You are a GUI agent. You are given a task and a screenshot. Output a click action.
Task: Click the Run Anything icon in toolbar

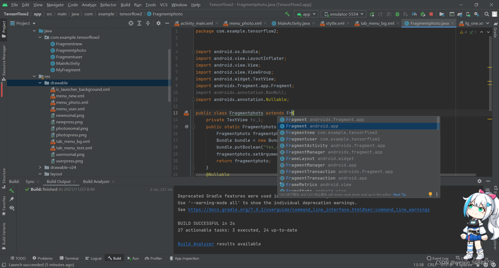click(452, 14)
